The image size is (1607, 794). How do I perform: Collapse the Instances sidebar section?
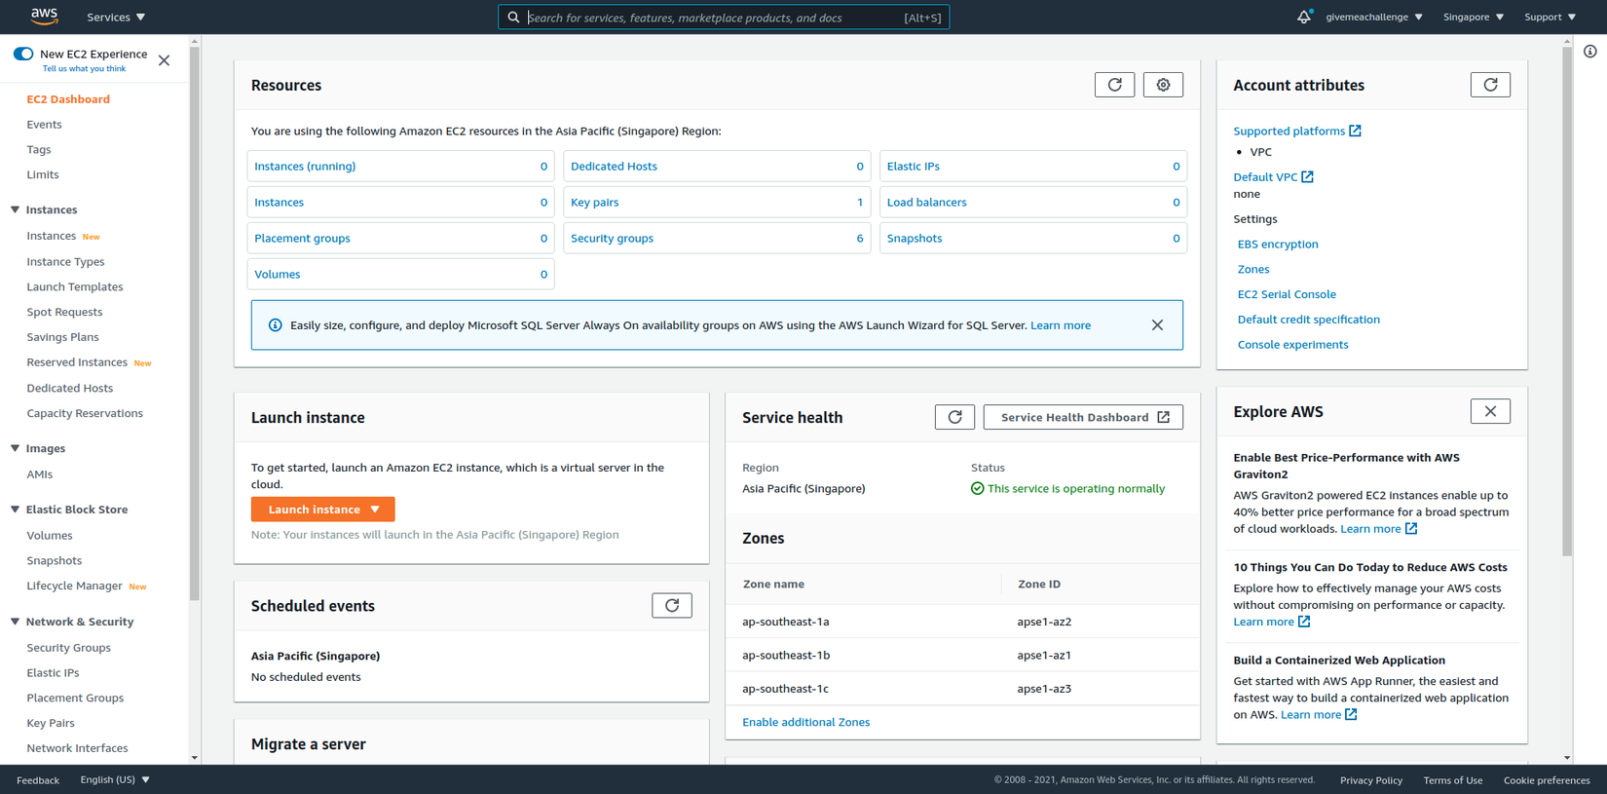coord(15,209)
